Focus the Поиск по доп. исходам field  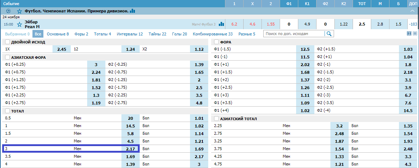294,34
